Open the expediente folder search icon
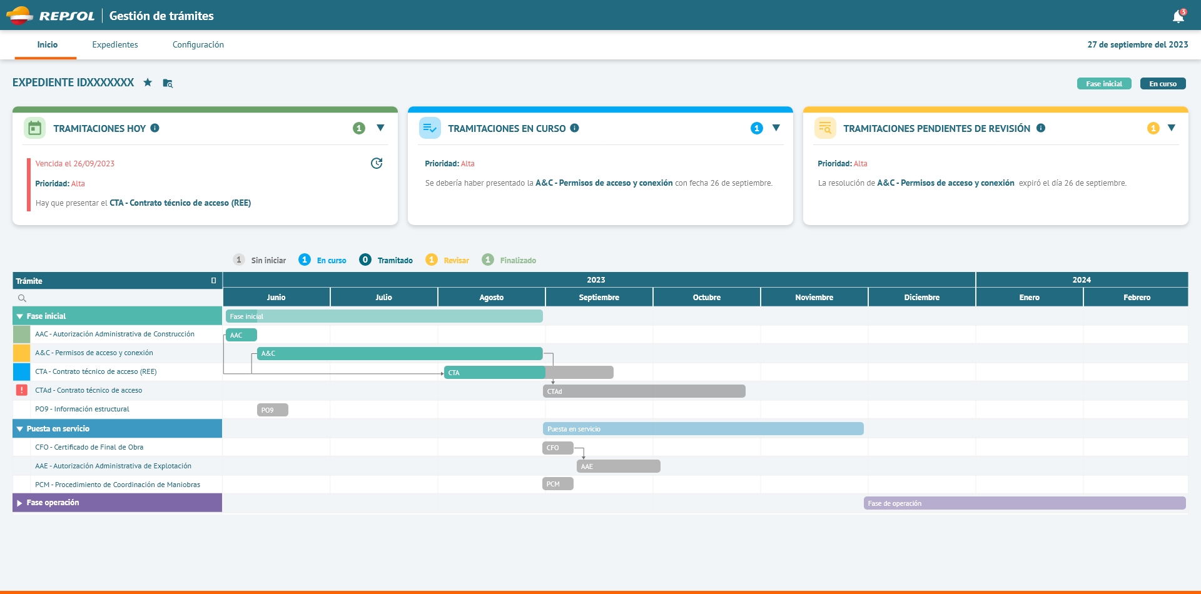 168,83
